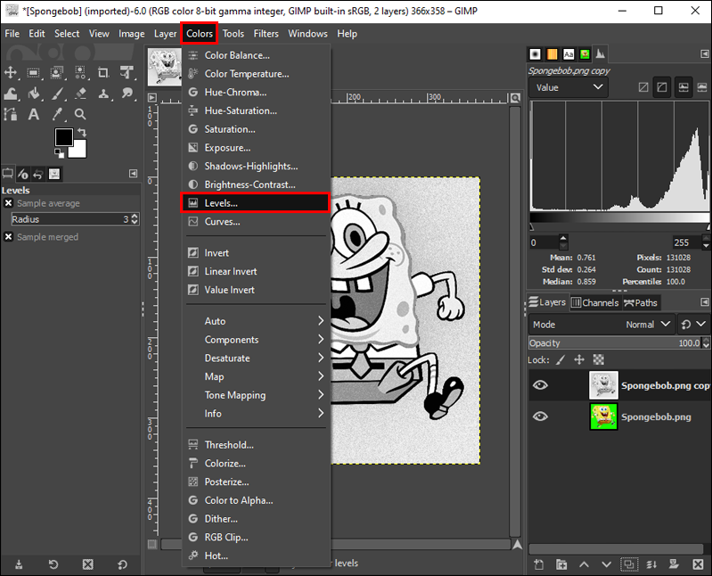712x576 pixels.
Task: Select the Foreground Select tool
Action: (56, 73)
